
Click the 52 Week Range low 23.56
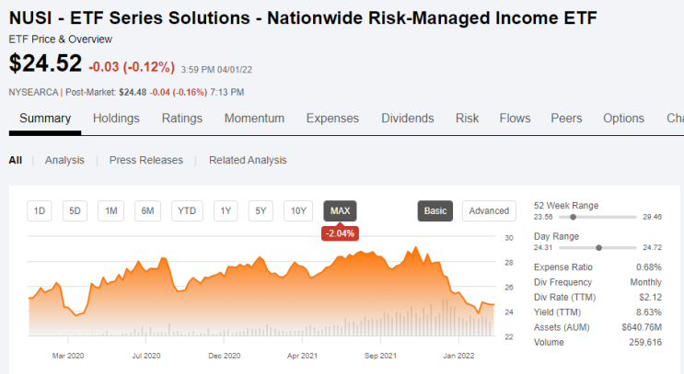click(543, 217)
